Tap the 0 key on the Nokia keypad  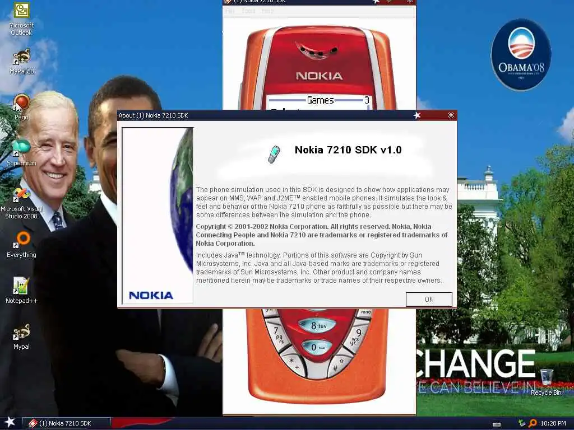click(x=316, y=347)
